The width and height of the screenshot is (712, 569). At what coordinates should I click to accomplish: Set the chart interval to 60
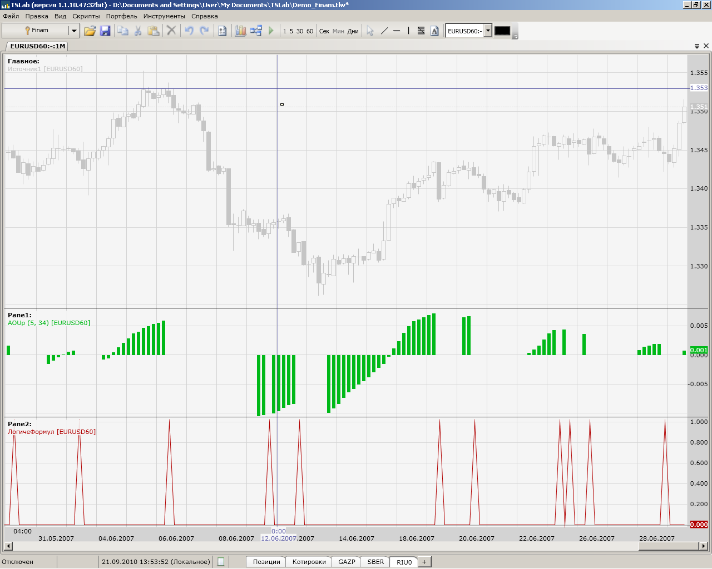pos(310,31)
